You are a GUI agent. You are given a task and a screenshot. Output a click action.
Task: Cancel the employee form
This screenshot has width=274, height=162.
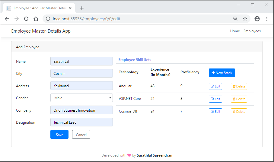(81, 135)
